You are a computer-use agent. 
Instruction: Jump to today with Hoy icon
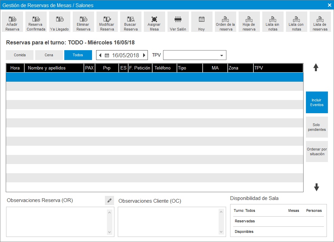202,22
